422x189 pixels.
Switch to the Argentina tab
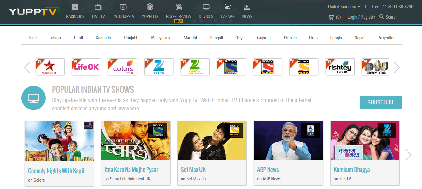(387, 38)
